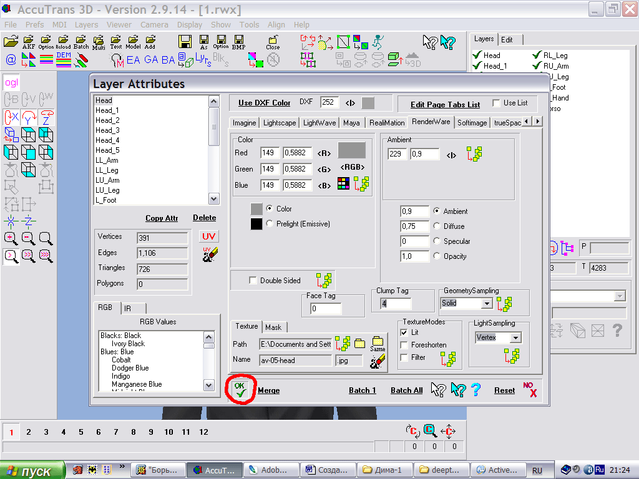Click the Copy Attr link
639x479 pixels.
tap(162, 218)
